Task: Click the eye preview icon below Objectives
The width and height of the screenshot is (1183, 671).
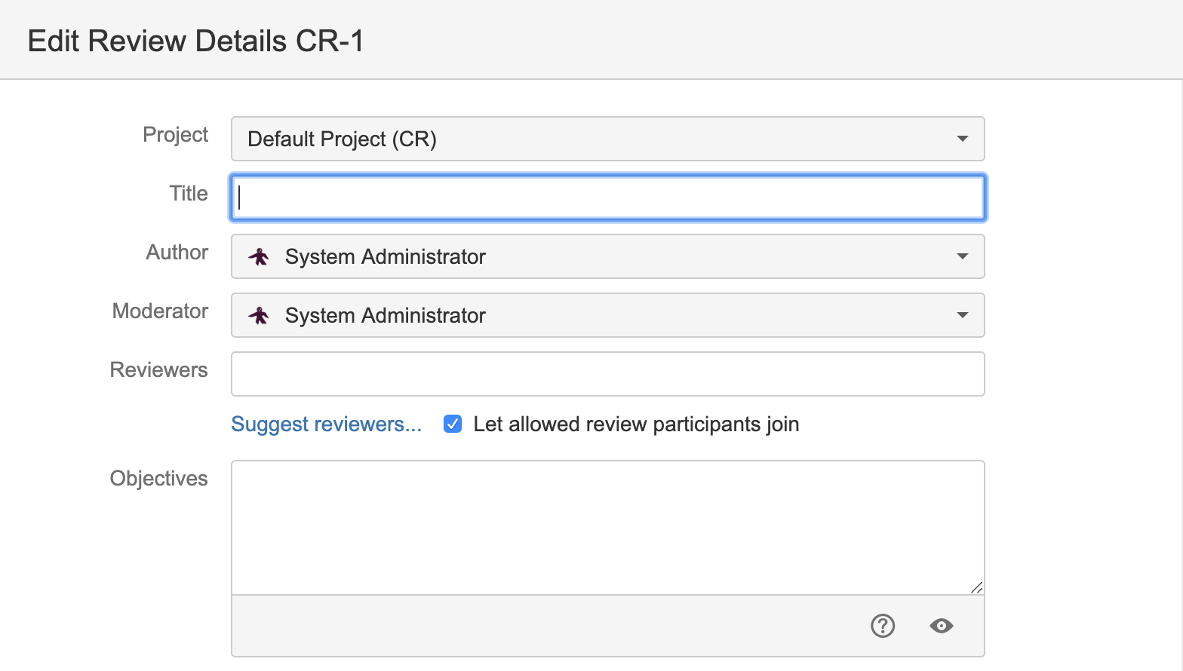Action: [941, 626]
